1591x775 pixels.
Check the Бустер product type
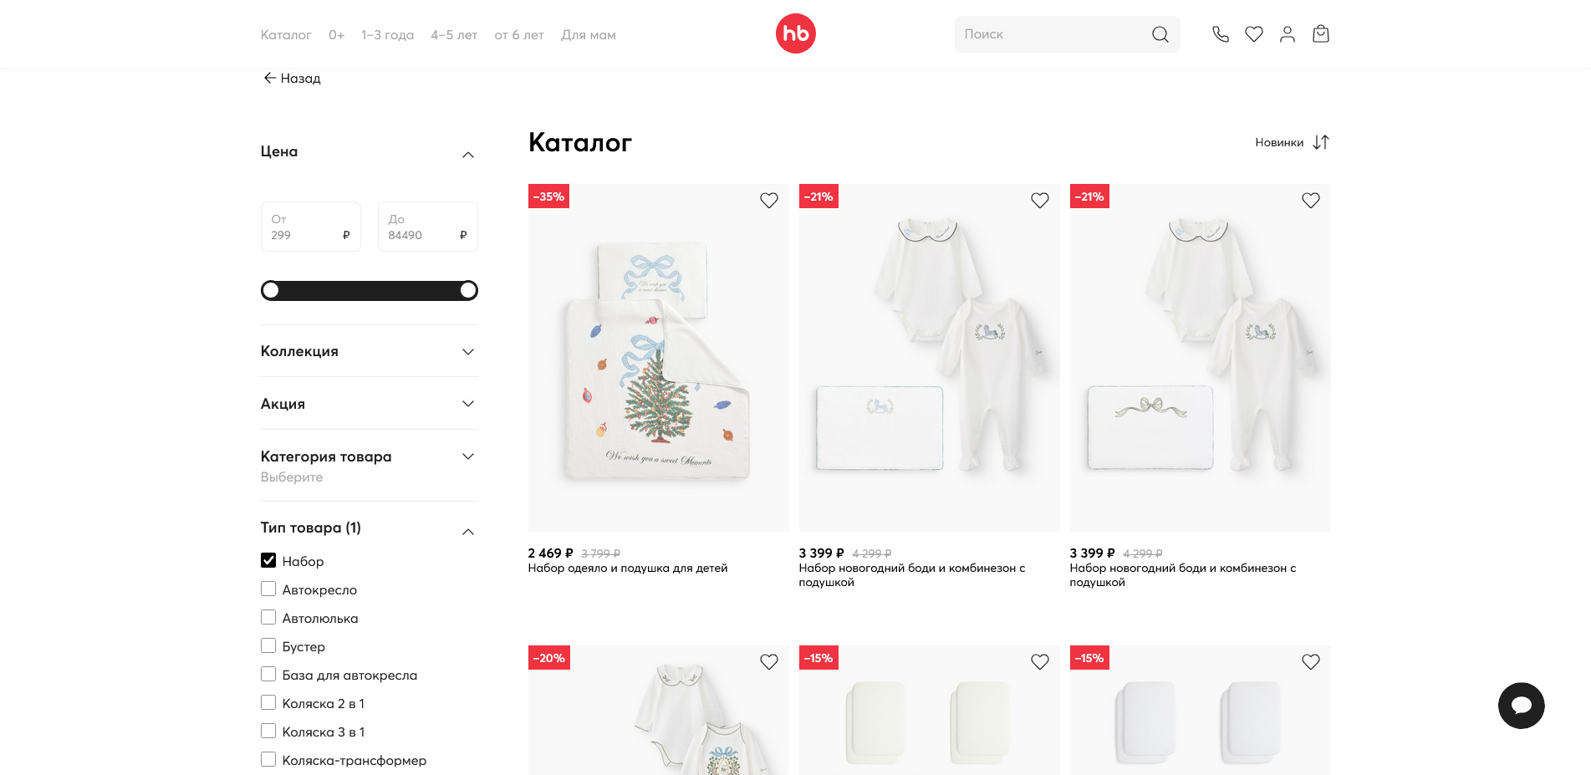(268, 645)
